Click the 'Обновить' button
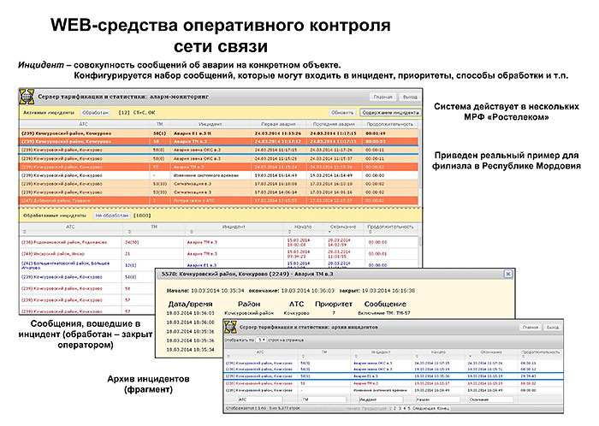 [342, 113]
